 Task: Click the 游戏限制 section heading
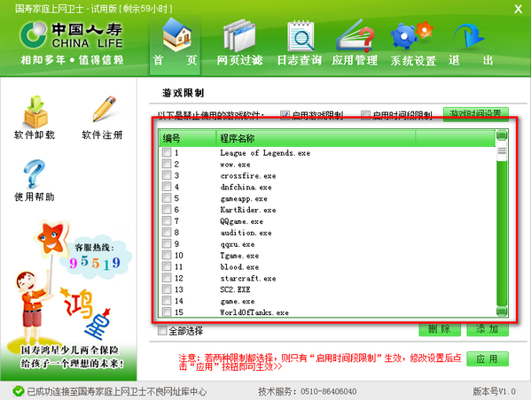tap(184, 93)
